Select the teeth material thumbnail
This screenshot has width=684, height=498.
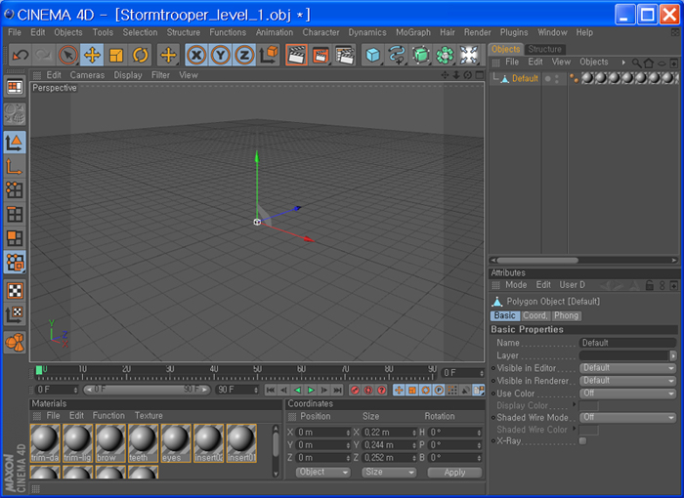click(143, 443)
